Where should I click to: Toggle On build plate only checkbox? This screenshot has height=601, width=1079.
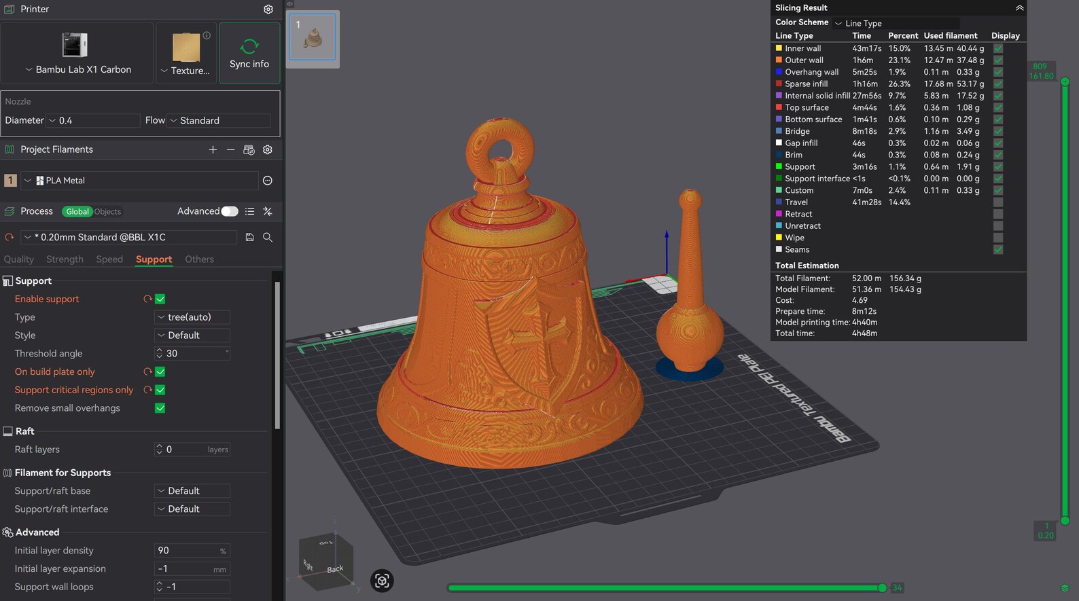pyautogui.click(x=160, y=371)
